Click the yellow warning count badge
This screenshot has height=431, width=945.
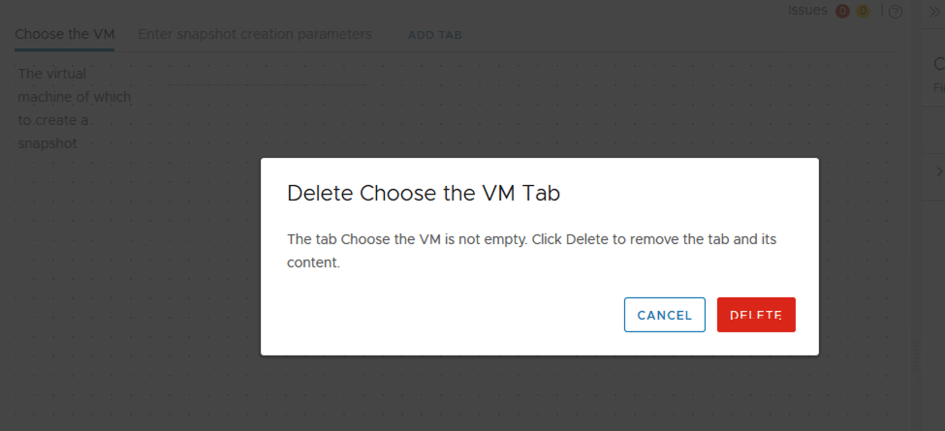click(862, 11)
